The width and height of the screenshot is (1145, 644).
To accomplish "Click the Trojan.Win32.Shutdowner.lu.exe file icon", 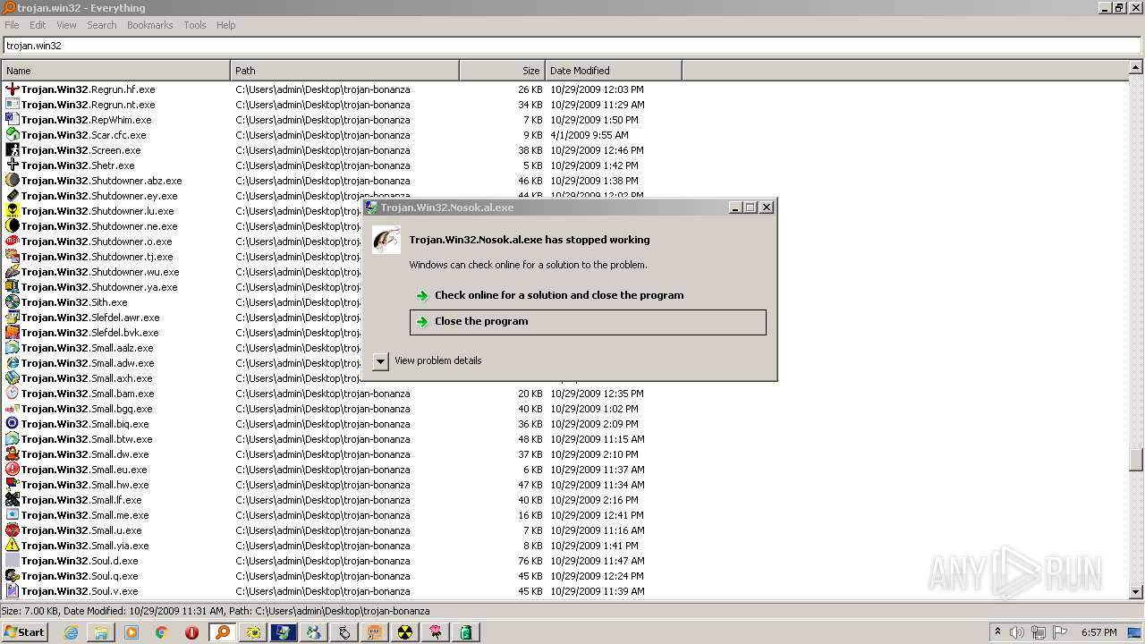I will 13,211.
